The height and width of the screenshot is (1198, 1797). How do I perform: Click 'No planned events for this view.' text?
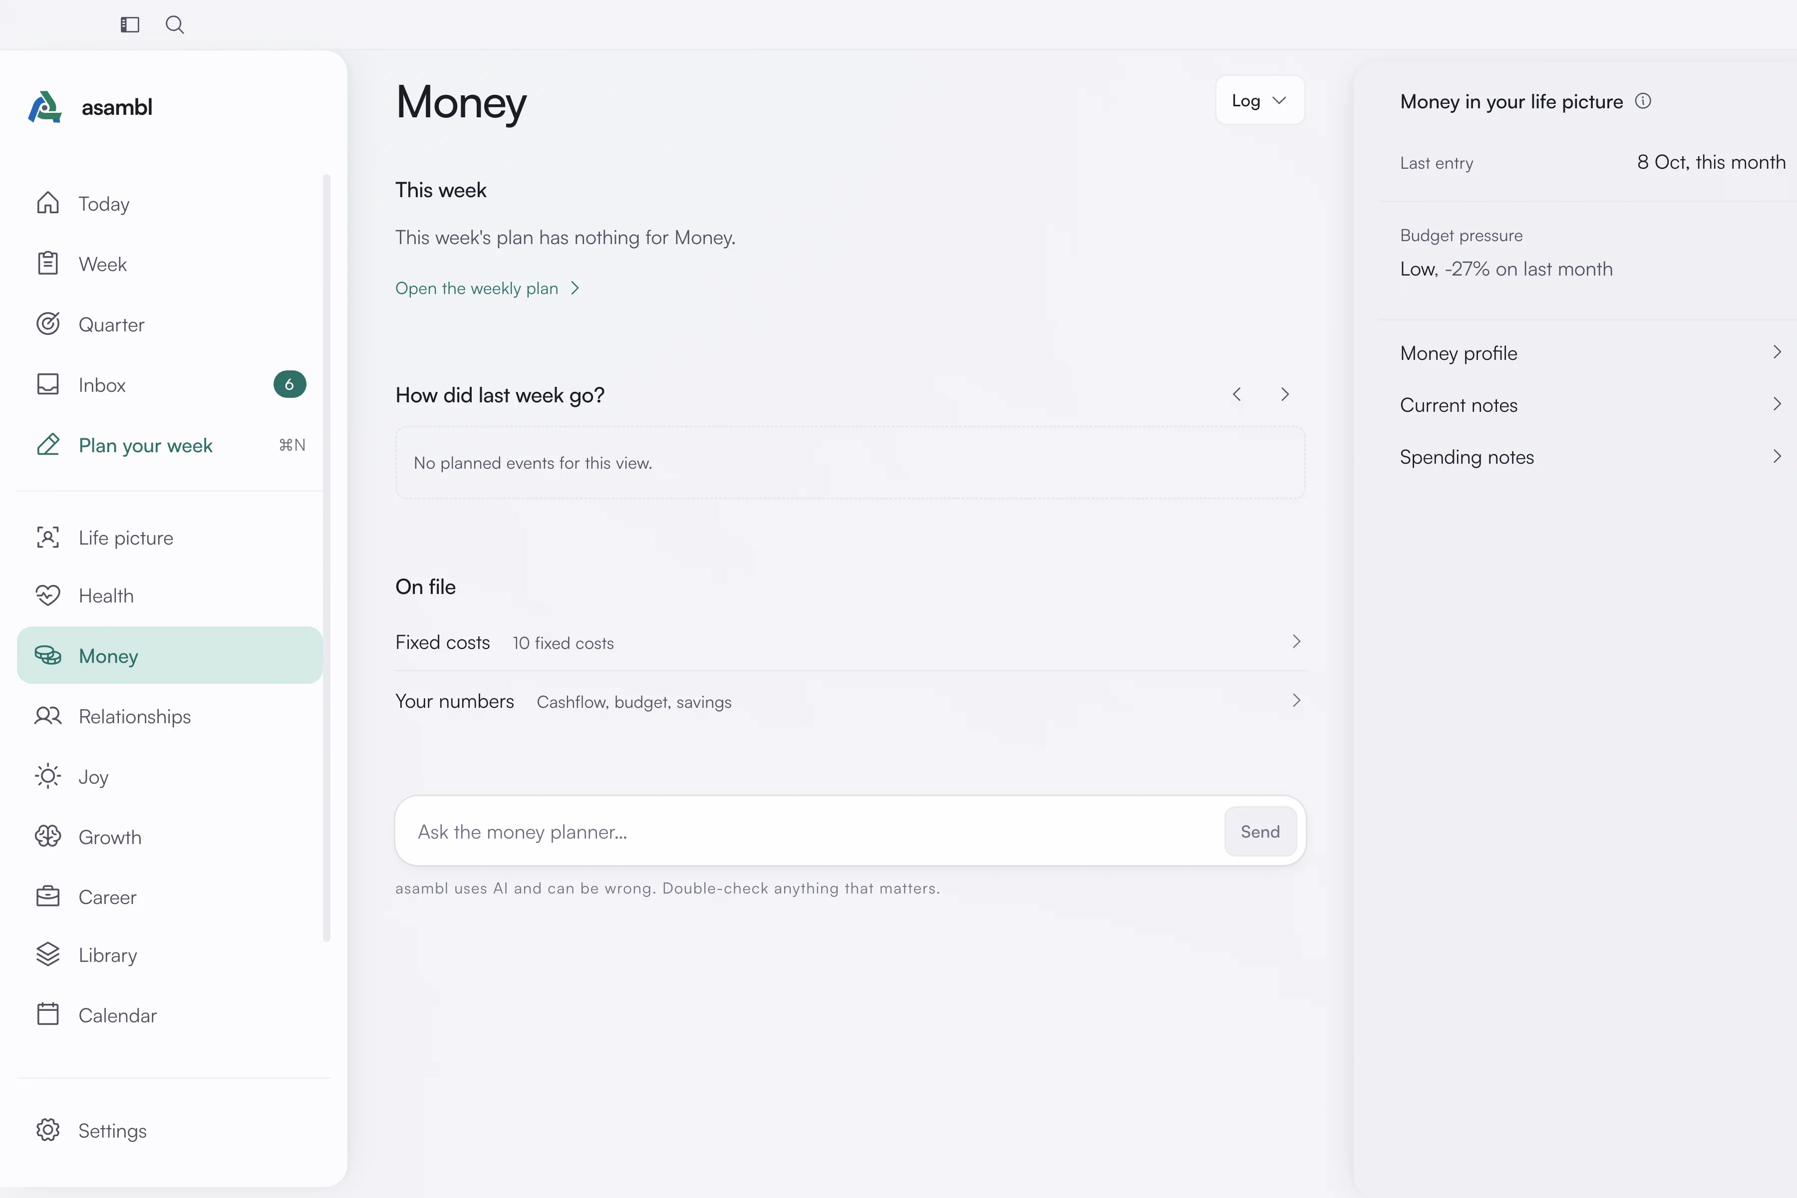[533, 463]
